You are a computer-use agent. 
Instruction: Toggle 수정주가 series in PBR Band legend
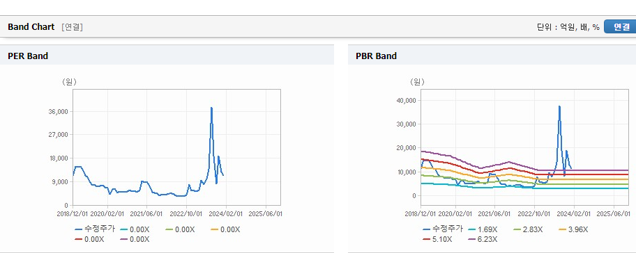(x=443, y=229)
